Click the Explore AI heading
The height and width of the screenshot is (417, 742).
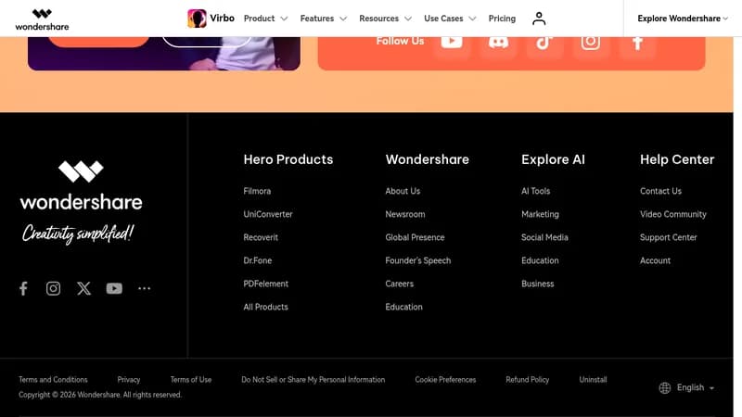pyautogui.click(x=553, y=159)
